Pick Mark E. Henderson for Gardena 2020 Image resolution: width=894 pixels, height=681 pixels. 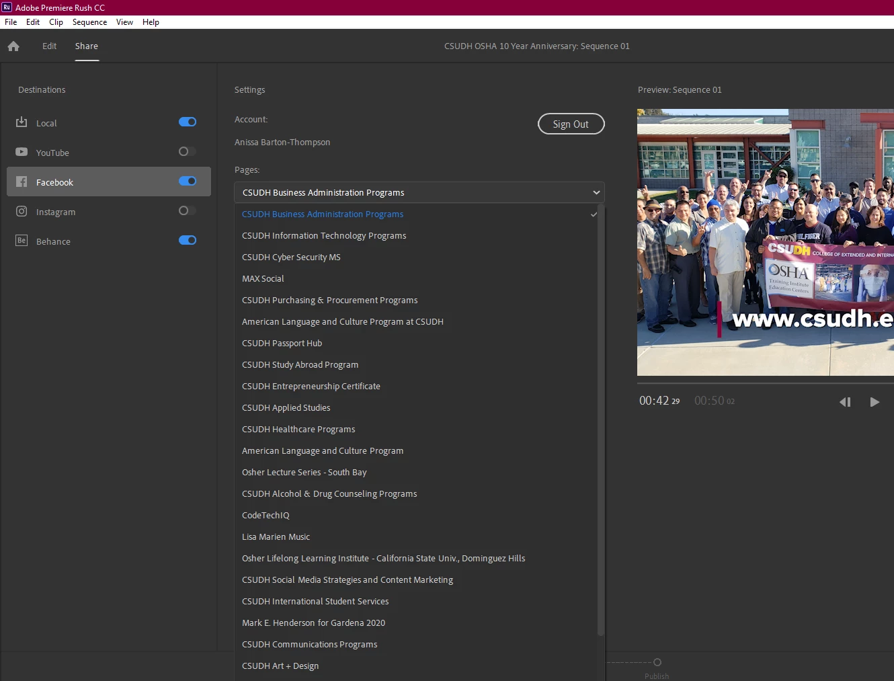click(416, 623)
